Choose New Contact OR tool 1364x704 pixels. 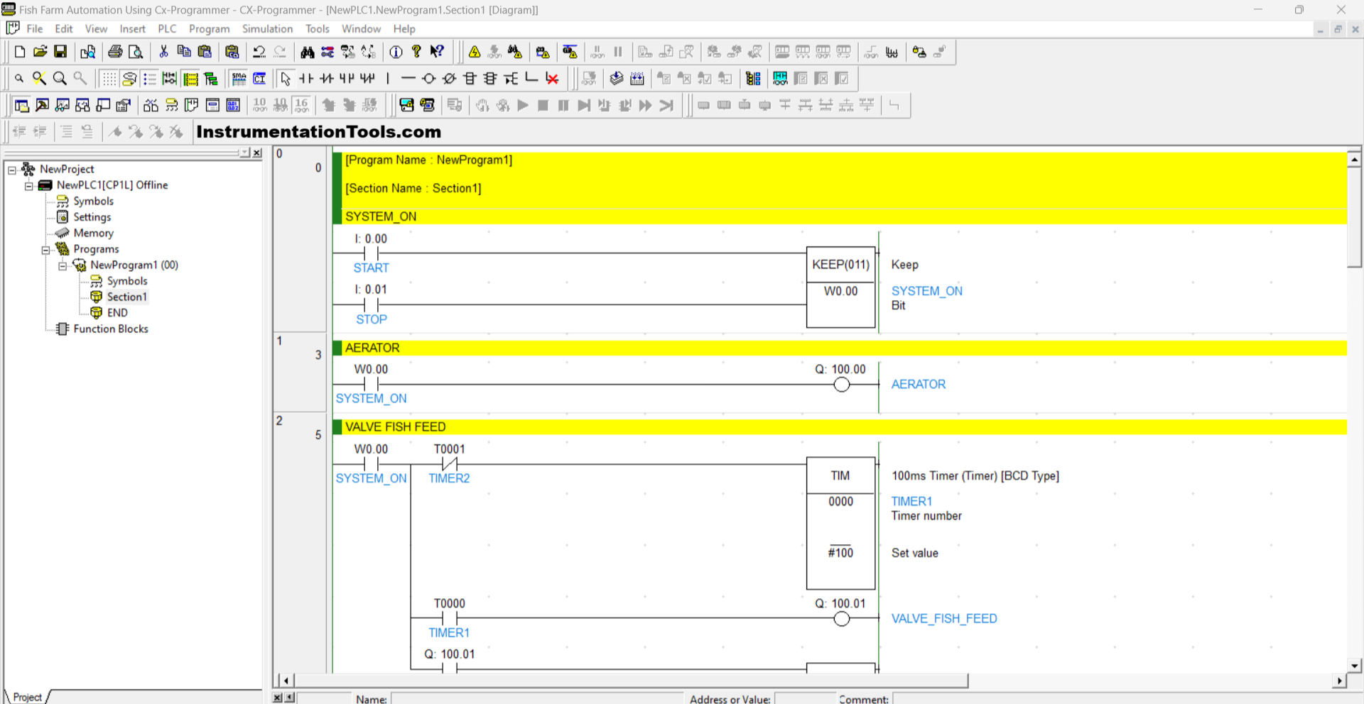(x=347, y=79)
